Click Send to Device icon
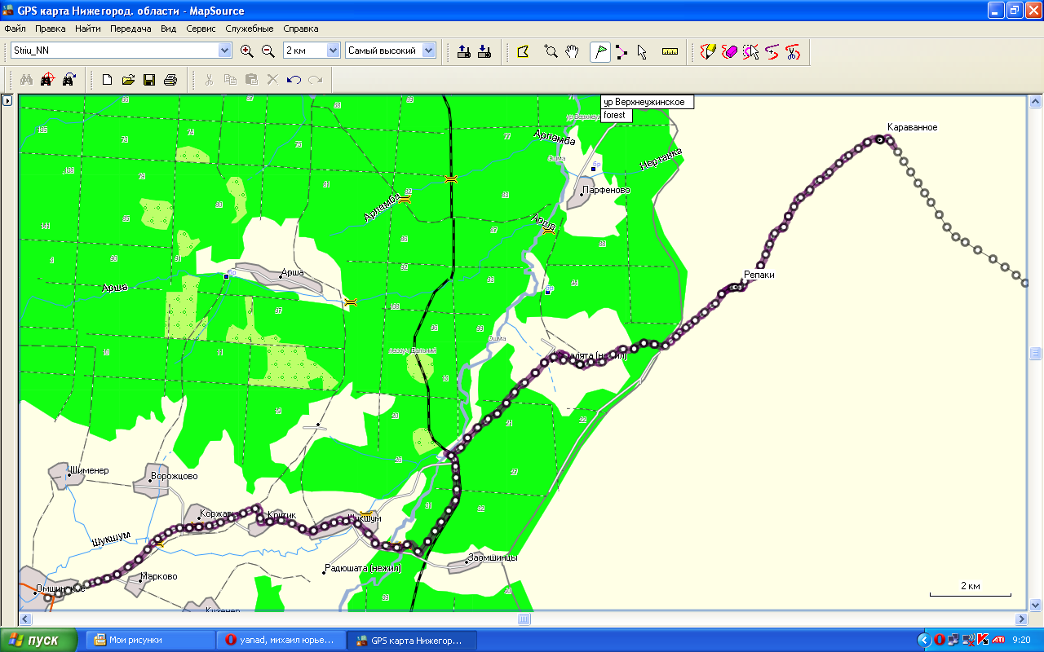The height and width of the screenshot is (652, 1044). click(x=464, y=51)
